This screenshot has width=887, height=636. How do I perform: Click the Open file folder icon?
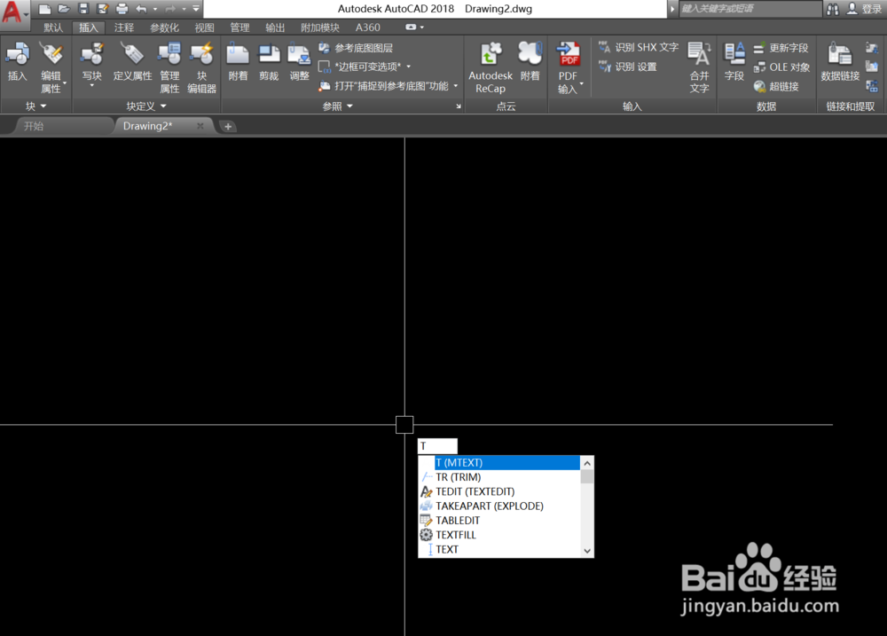(64, 9)
